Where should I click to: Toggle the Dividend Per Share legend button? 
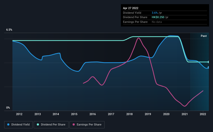pos(51,125)
